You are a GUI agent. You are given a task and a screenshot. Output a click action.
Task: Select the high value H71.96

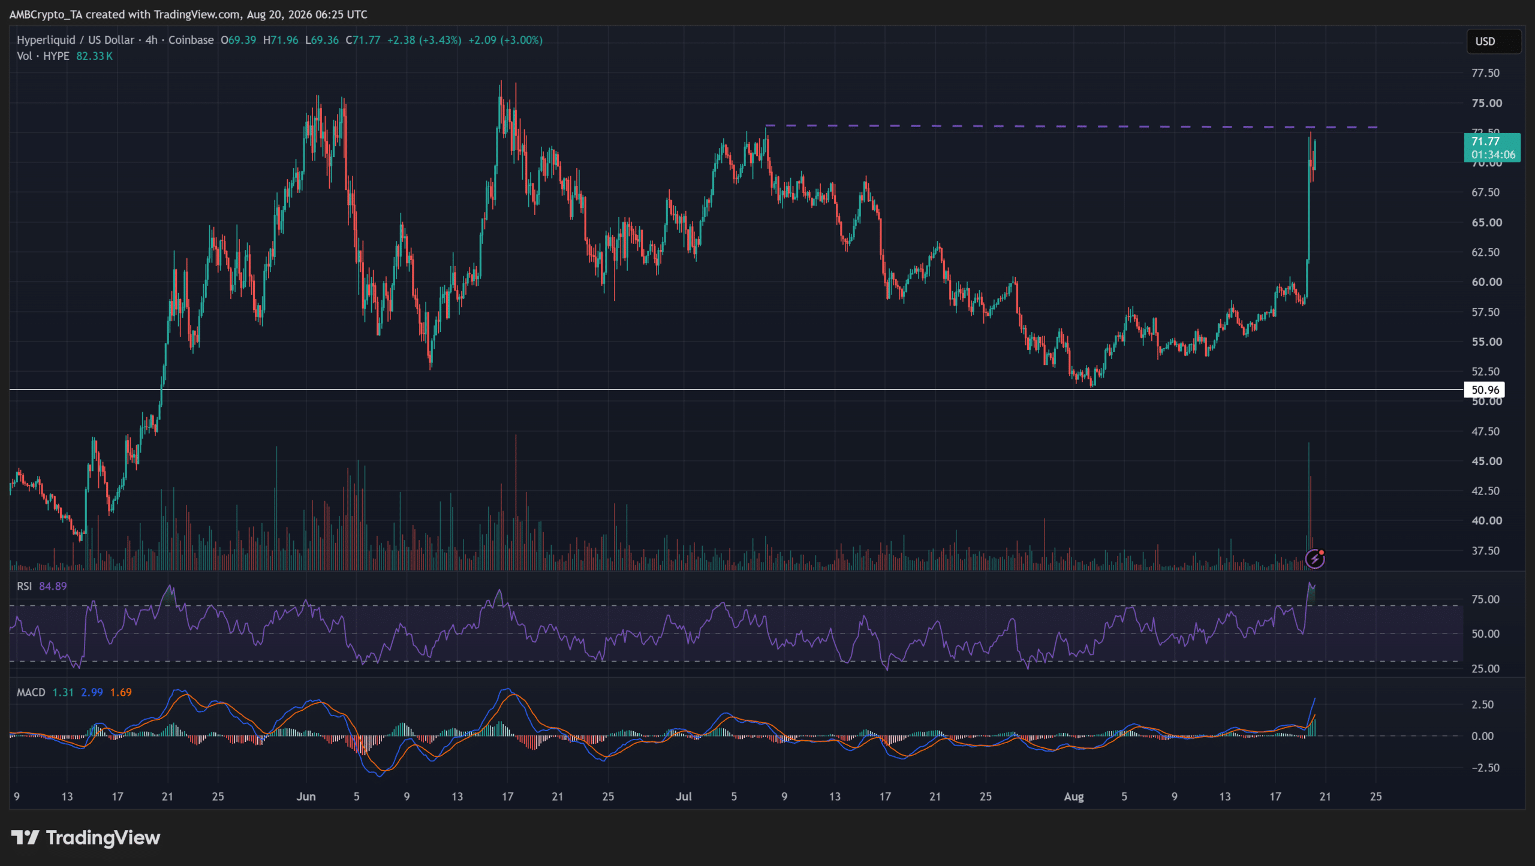tap(281, 40)
